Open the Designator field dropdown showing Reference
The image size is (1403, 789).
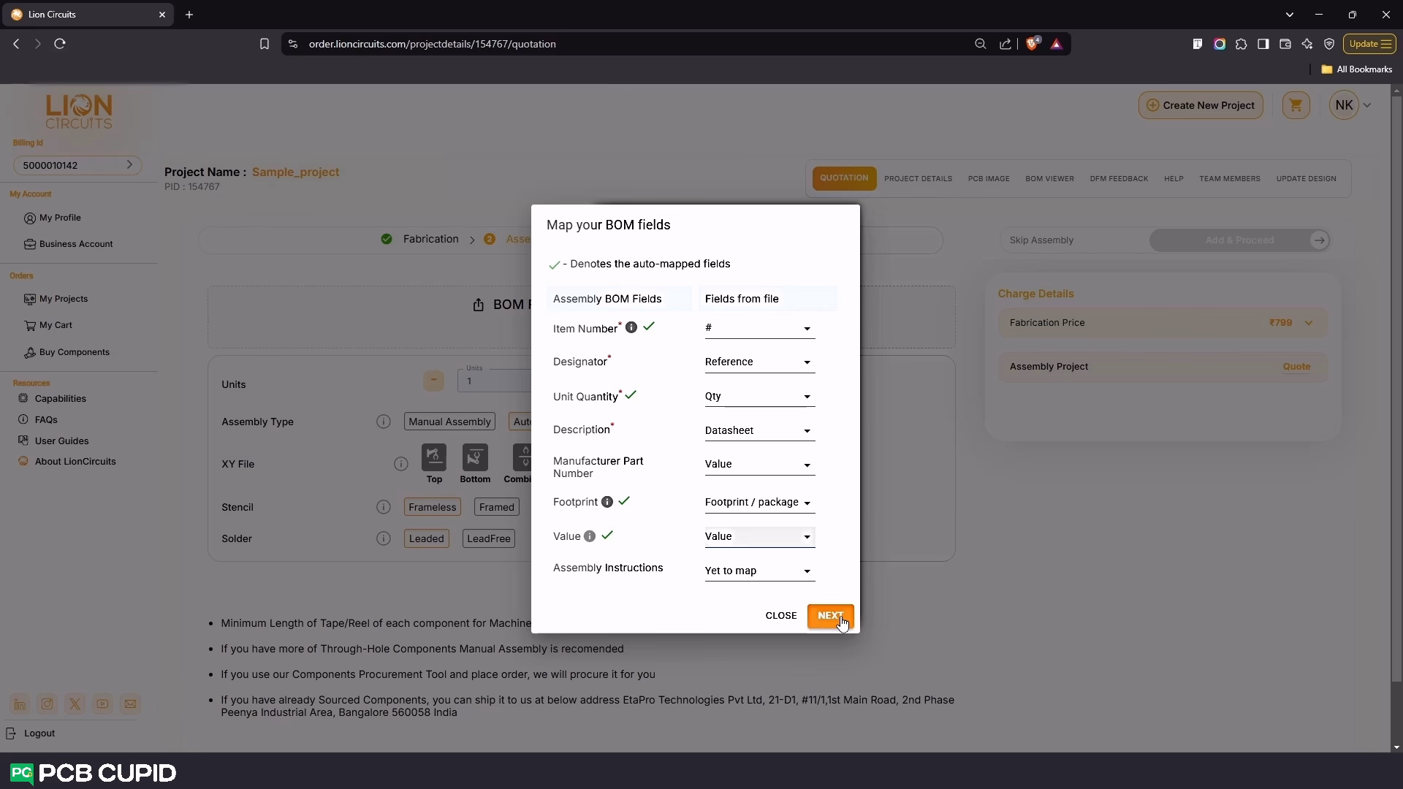click(x=758, y=362)
